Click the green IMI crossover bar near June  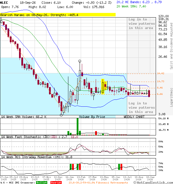[119, 167]
